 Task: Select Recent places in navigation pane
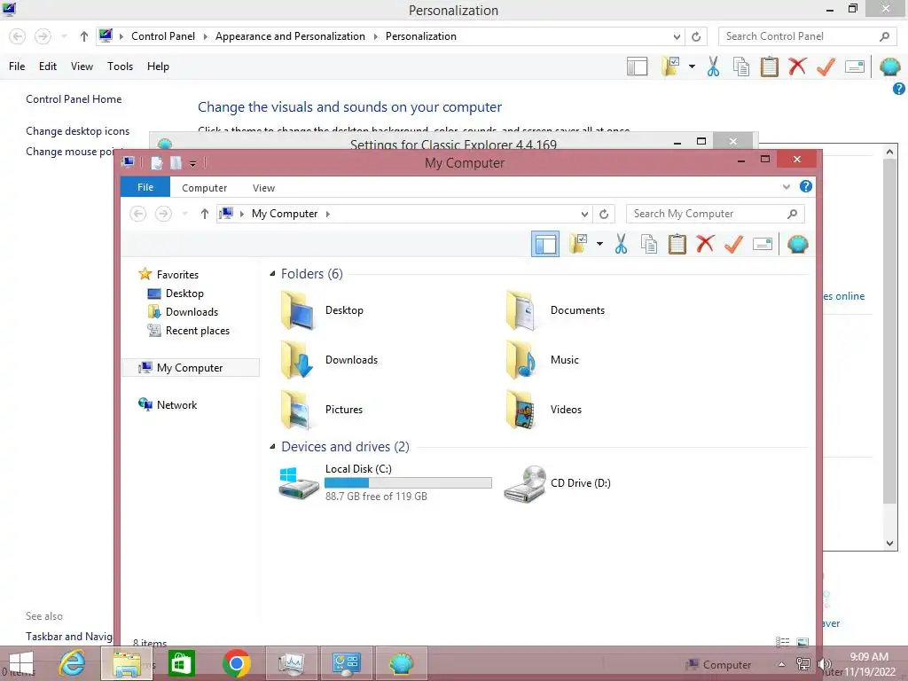(198, 331)
